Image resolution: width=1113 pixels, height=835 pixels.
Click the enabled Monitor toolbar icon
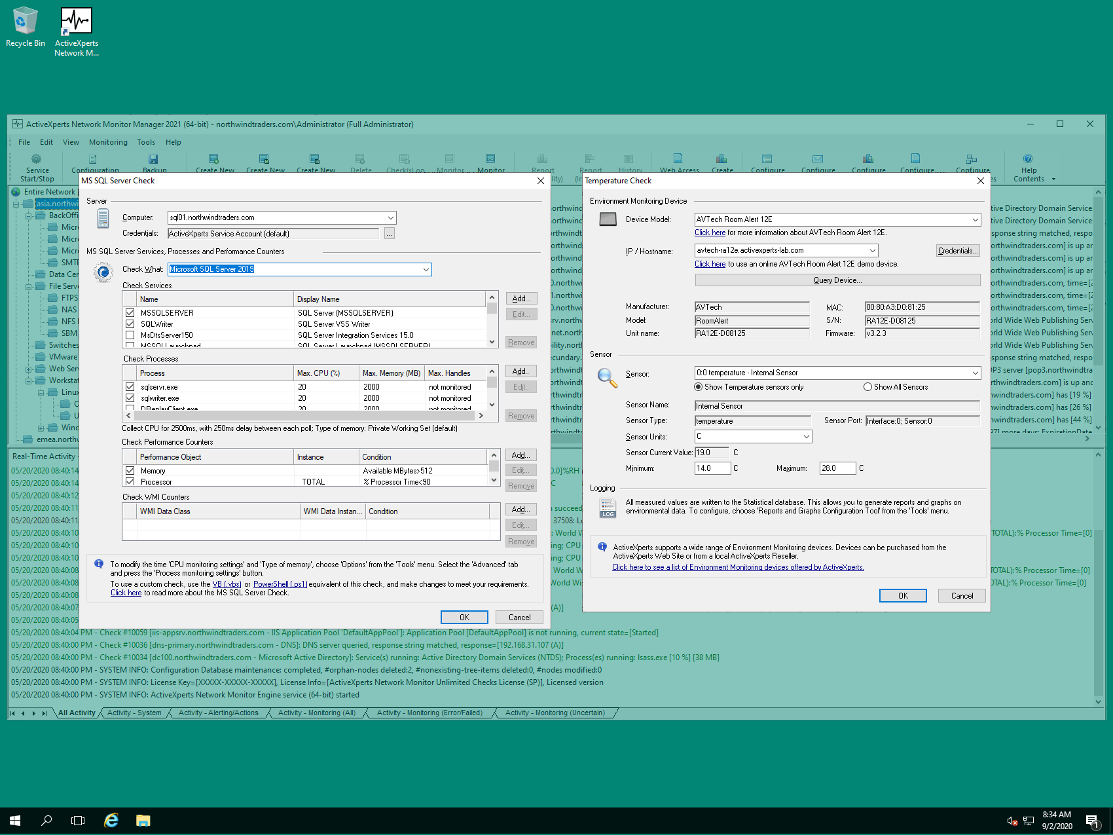pos(490,159)
